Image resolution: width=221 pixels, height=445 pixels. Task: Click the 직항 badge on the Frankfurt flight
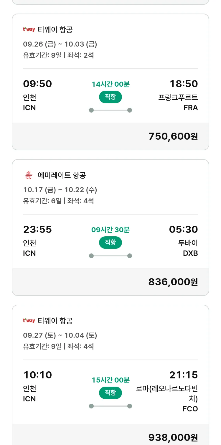coord(111,97)
